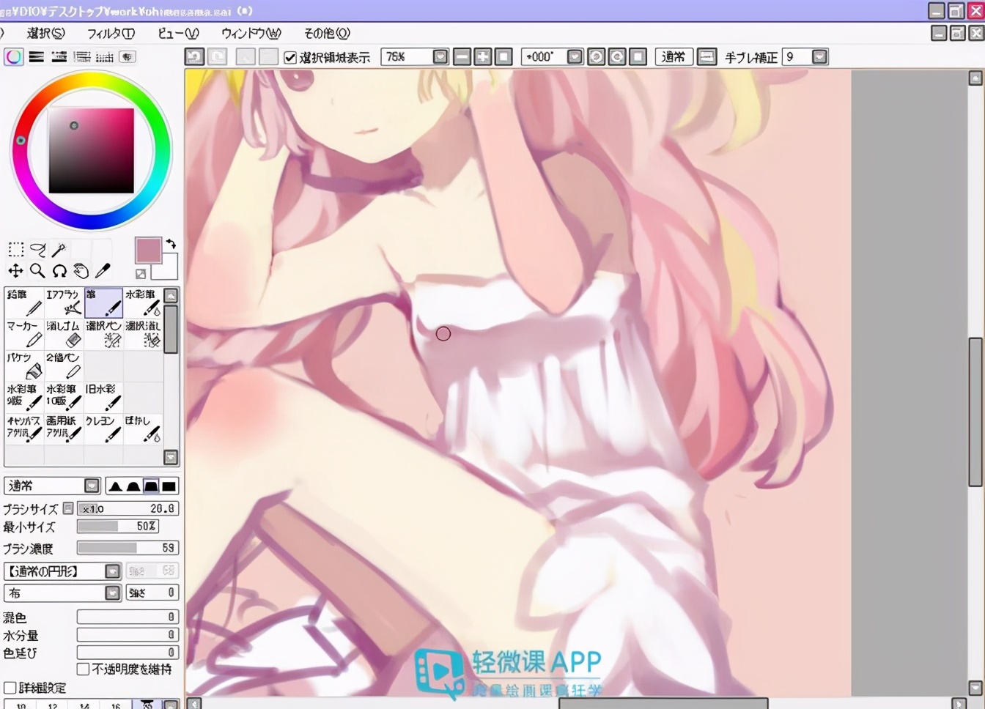985x709 pixels.
Task: Select the rectangular selection tool
Action: coord(15,249)
